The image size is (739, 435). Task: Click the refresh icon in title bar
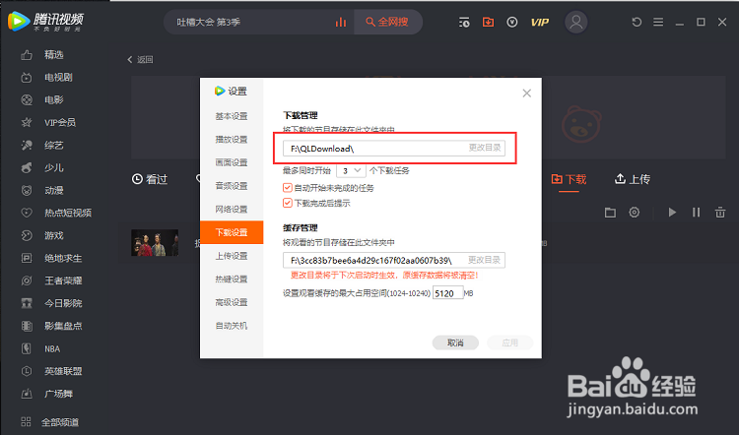(x=637, y=22)
